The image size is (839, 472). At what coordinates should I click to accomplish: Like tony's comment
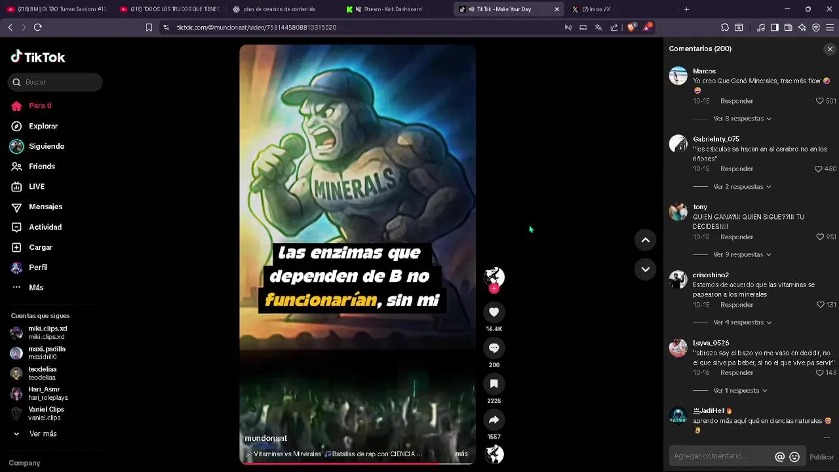(819, 237)
